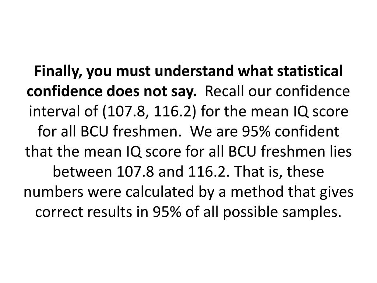Click the word "gives"
The height and width of the screenshot is (283, 377).
click(337, 192)
